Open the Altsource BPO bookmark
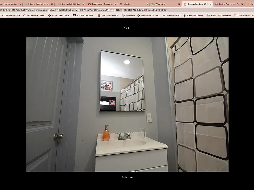Viewport: 254px width, 190px height. (171, 16)
